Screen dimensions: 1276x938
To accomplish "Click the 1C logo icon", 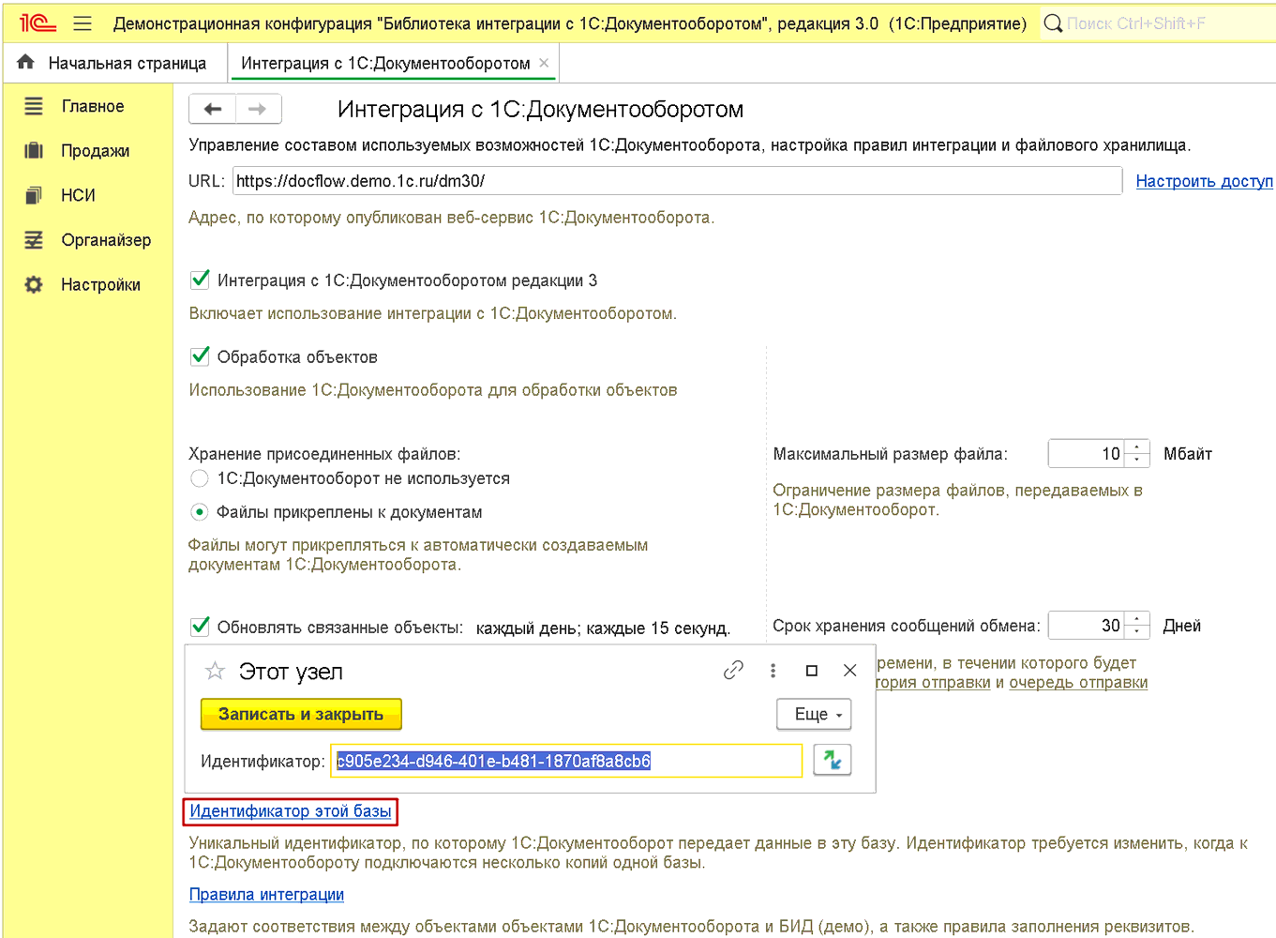I will 38,23.
